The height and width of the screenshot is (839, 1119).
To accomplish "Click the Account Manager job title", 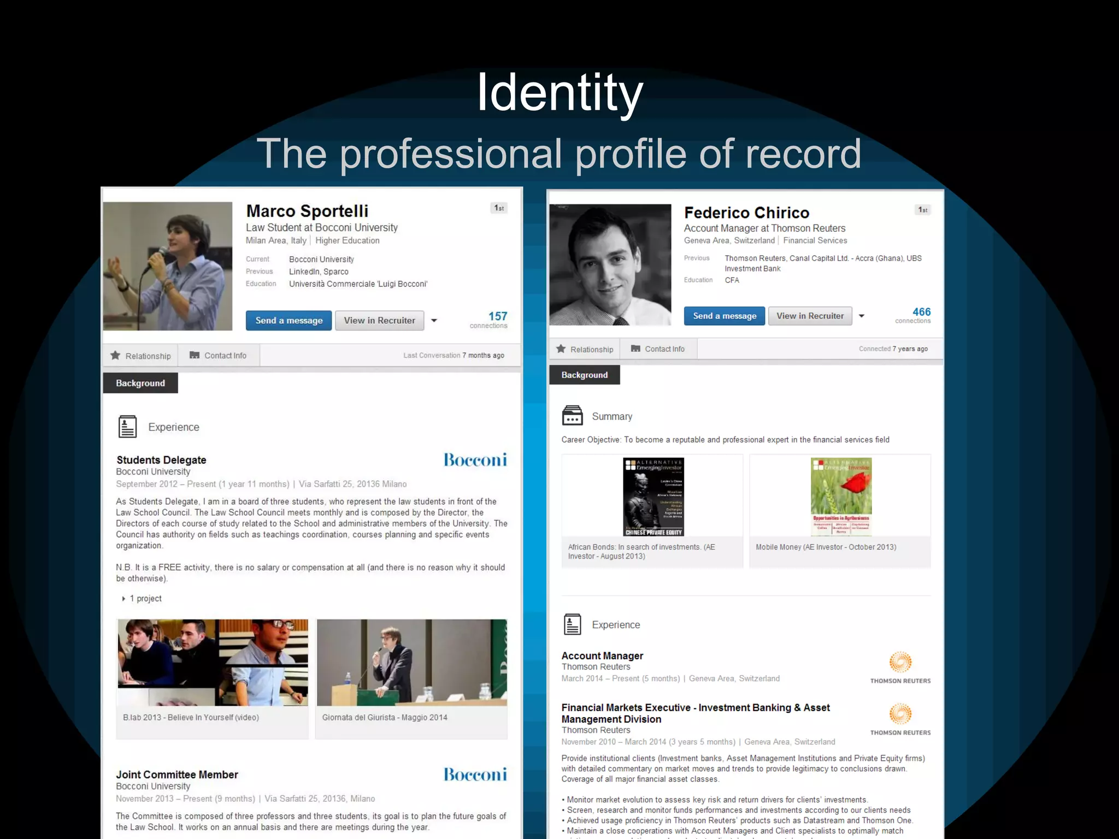I will point(602,656).
